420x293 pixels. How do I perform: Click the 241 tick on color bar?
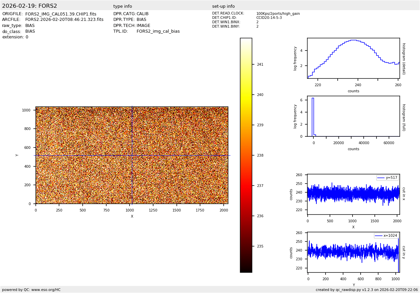click(260, 64)
